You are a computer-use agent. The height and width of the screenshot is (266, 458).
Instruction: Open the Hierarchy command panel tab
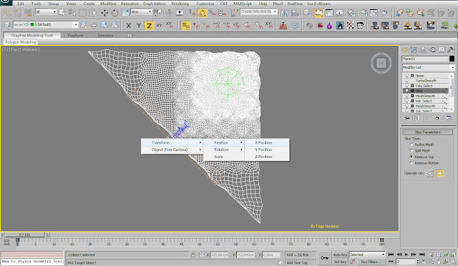coord(423,50)
